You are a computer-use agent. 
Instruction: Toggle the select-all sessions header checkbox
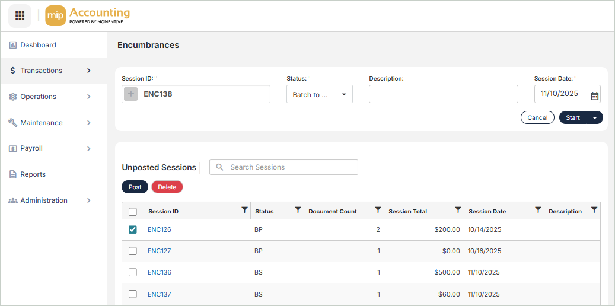(133, 212)
